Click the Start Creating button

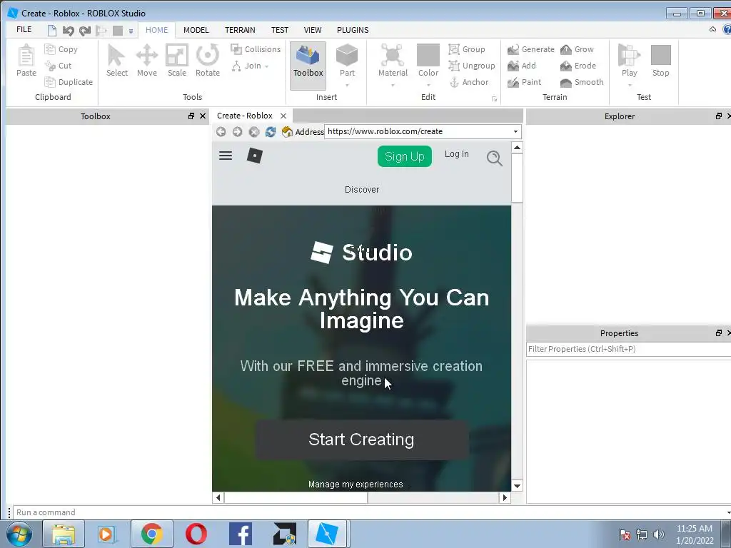[361, 440]
